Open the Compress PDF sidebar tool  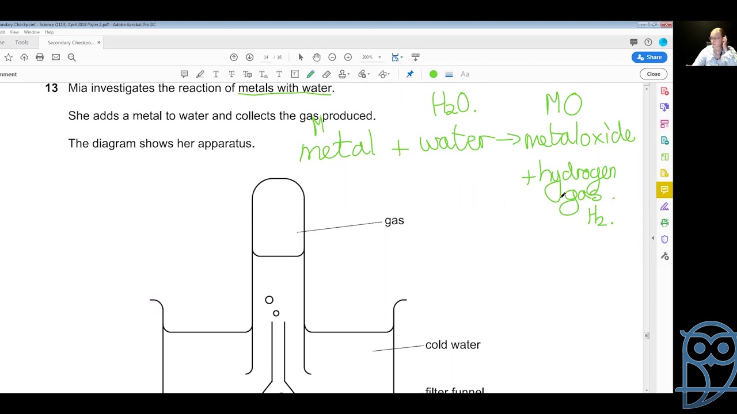point(664,157)
